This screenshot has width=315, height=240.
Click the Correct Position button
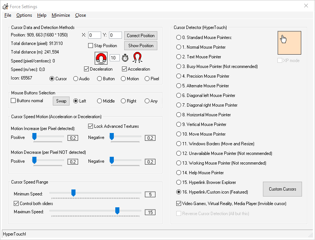[x=141, y=36]
